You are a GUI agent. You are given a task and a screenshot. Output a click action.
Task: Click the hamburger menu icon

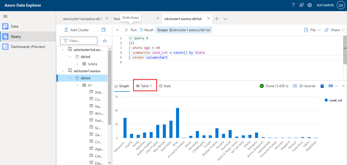(5, 16)
